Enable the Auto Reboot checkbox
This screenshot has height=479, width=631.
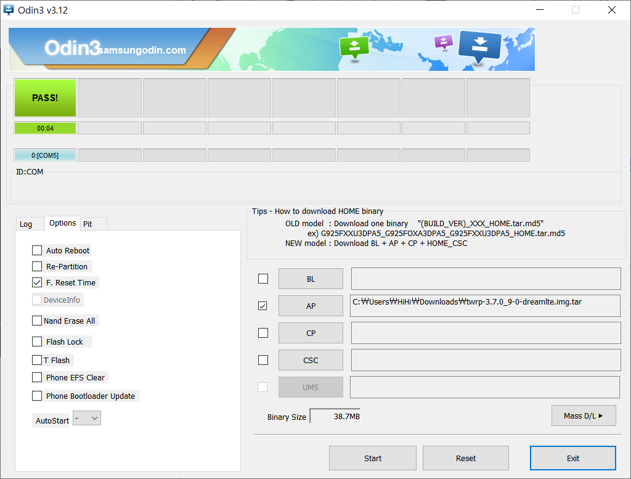pos(37,250)
